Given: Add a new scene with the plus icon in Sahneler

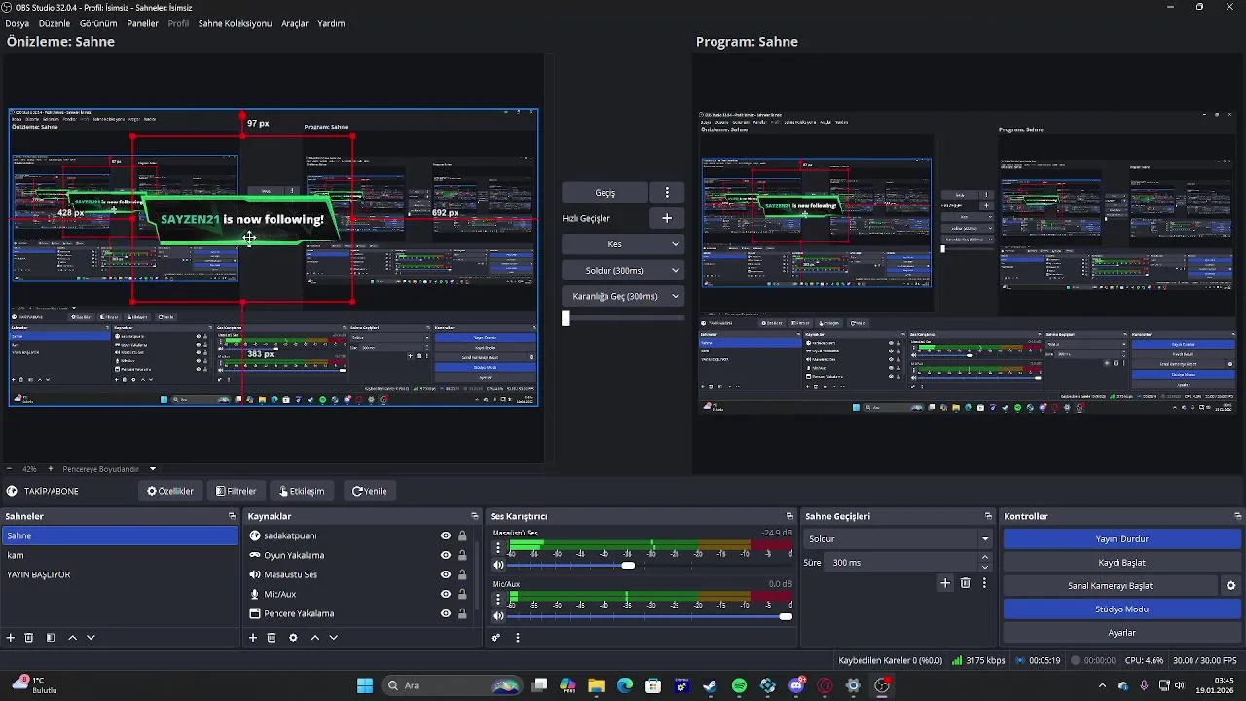Looking at the screenshot, I should (x=11, y=638).
